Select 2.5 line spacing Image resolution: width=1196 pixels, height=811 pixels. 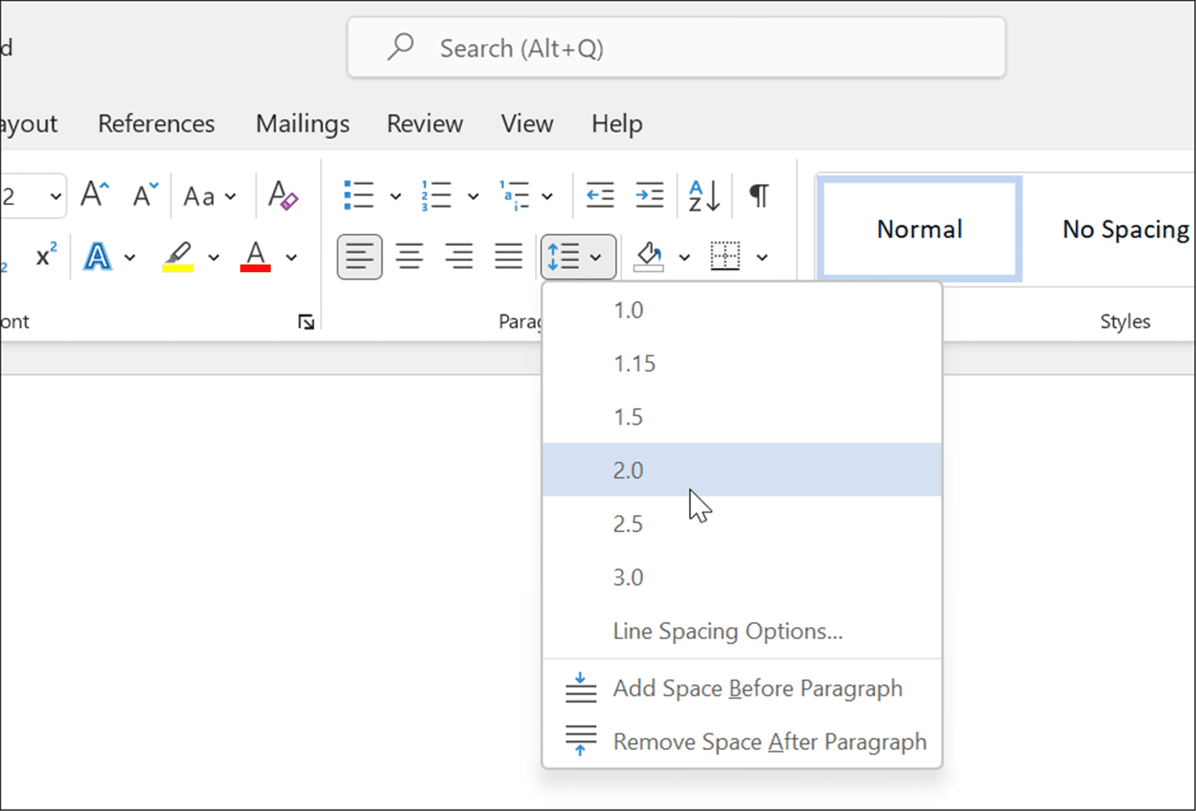(742, 523)
